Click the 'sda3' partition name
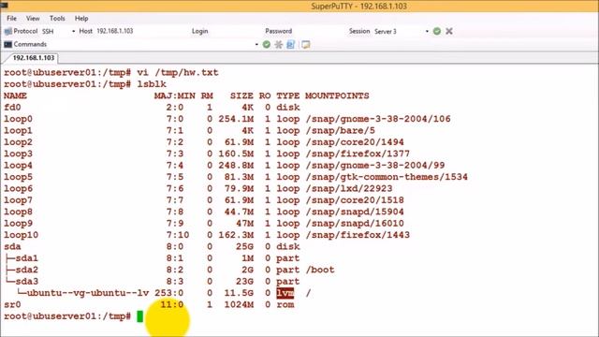Image resolution: width=599 pixels, height=337 pixels. point(27,282)
